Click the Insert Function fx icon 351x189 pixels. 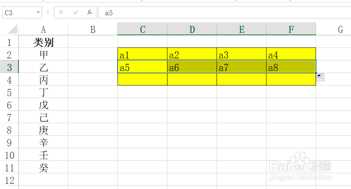90,12
